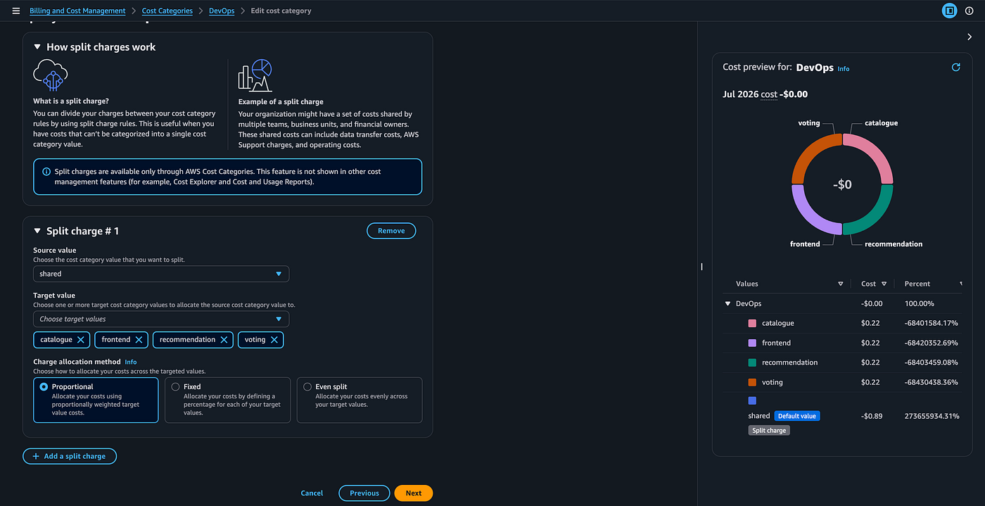985x506 pixels.
Task: Remove the catalogue target tag
Action: click(x=81, y=340)
